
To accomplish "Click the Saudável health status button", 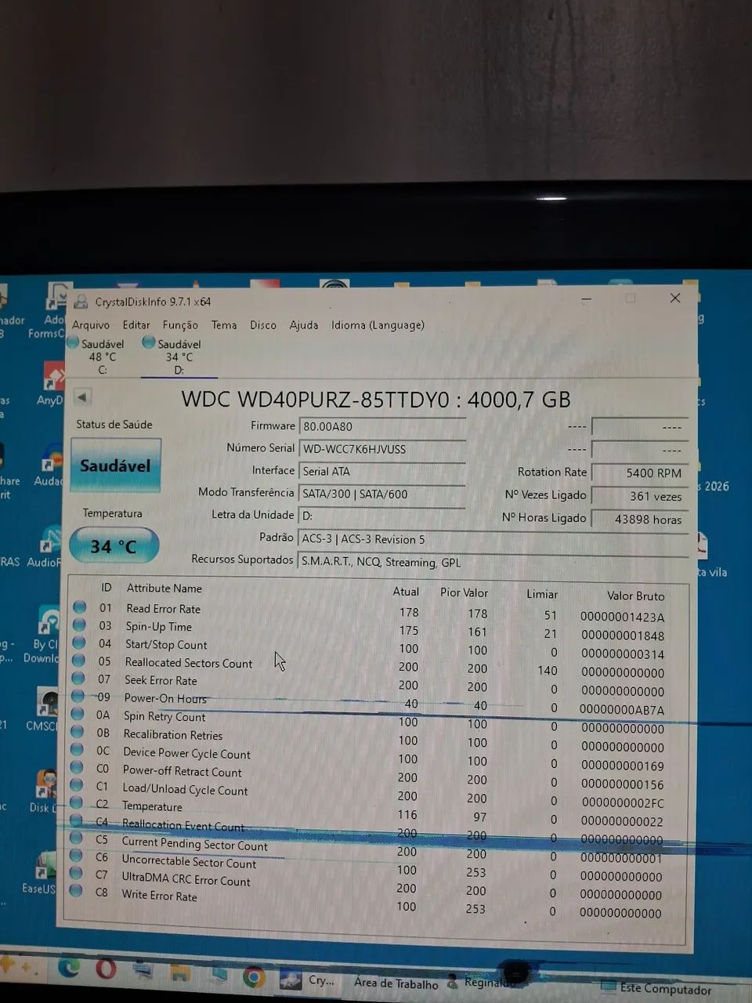I will tap(115, 465).
